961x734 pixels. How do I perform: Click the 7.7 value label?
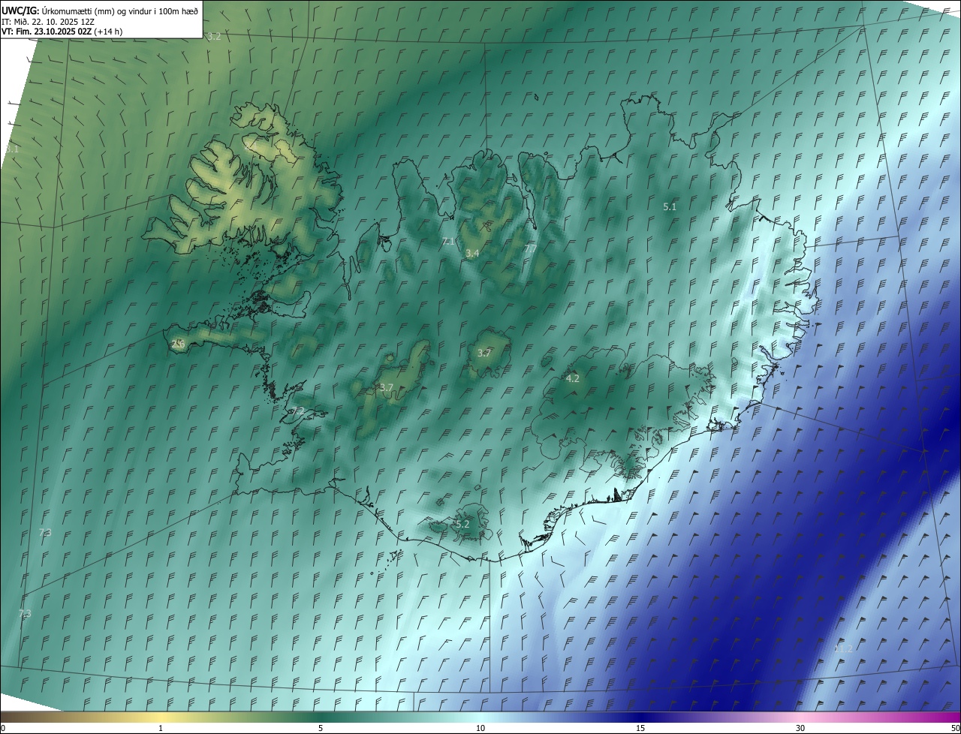tap(531, 248)
